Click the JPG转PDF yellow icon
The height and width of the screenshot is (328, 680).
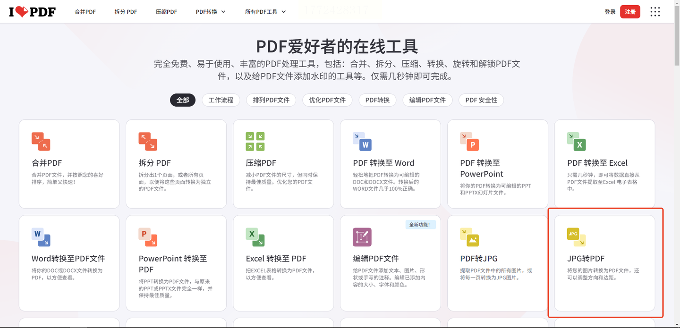(x=577, y=237)
